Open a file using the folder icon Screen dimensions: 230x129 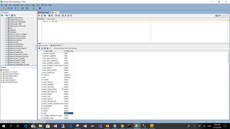[x=5, y=8]
